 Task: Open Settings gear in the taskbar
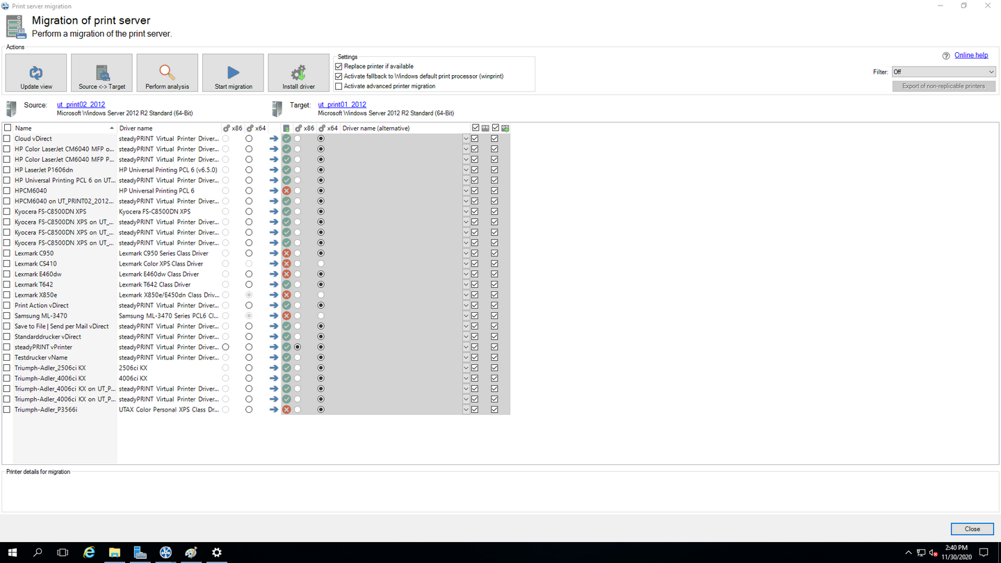pyautogui.click(x=217, y=553)
